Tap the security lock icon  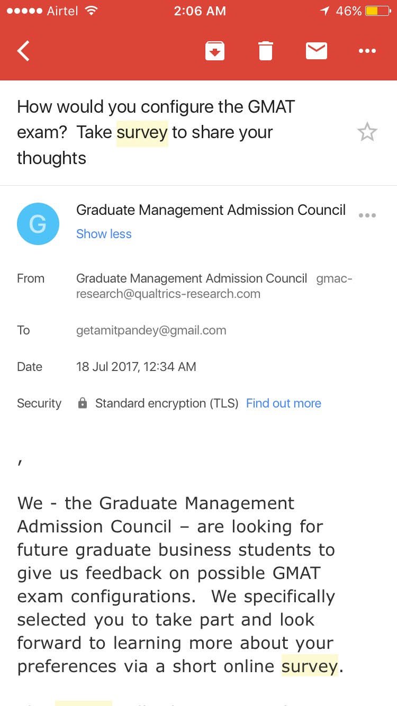click(83, 403)
